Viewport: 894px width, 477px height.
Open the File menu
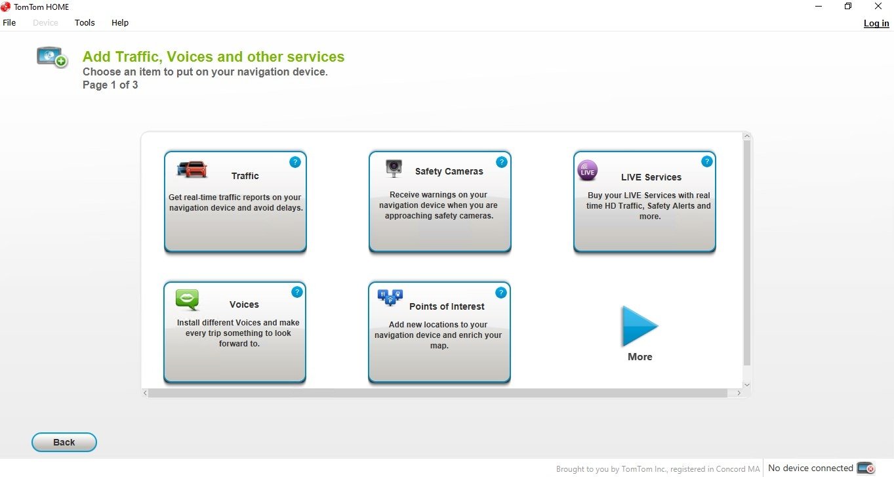click(x=9, y=22)
